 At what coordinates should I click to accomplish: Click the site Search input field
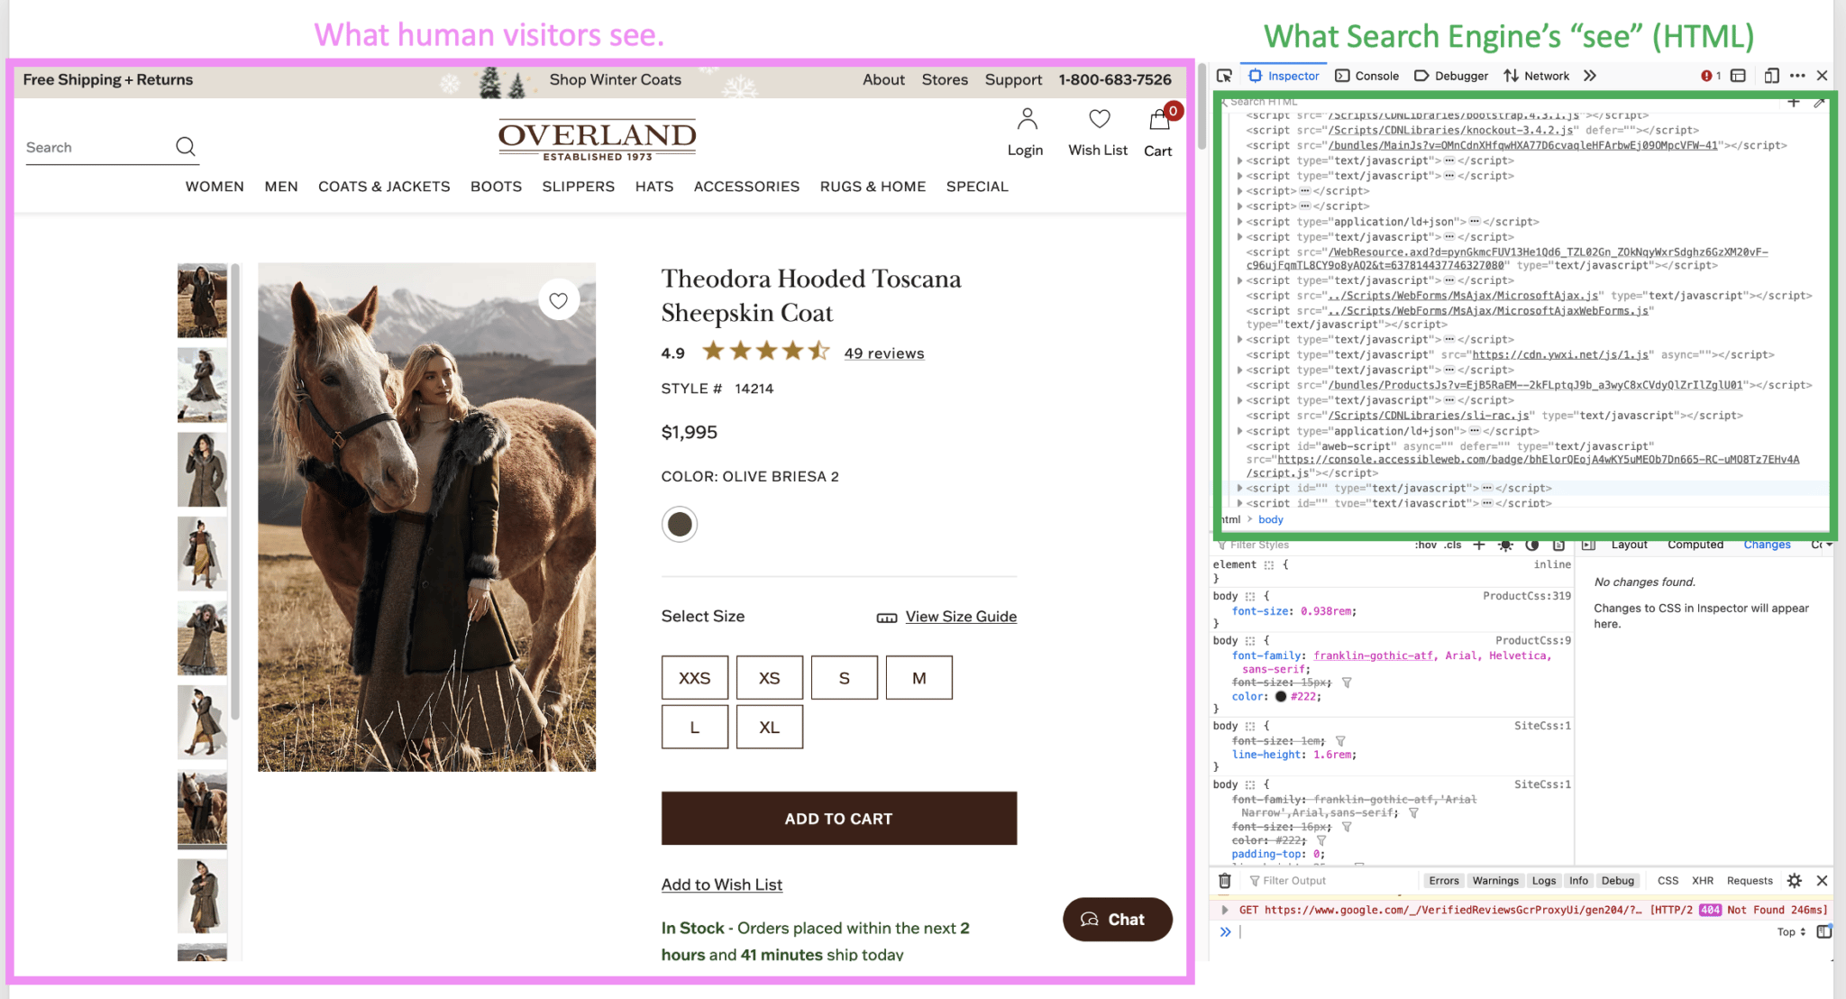(95, 148)
